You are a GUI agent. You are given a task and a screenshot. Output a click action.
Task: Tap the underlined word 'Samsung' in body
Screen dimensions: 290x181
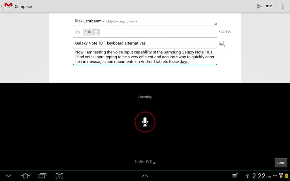172,52
